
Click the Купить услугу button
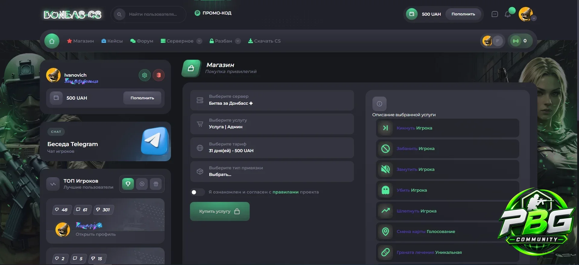pyautogui.click(x=220, y=211)
